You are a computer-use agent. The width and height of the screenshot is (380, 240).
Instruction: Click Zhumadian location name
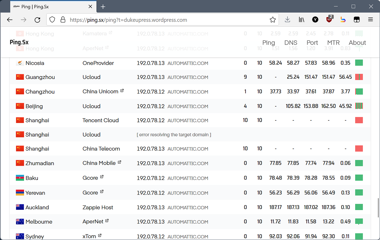point(40,163)
